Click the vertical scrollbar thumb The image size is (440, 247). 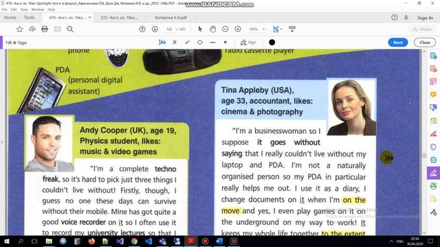(x=424, y=155)
